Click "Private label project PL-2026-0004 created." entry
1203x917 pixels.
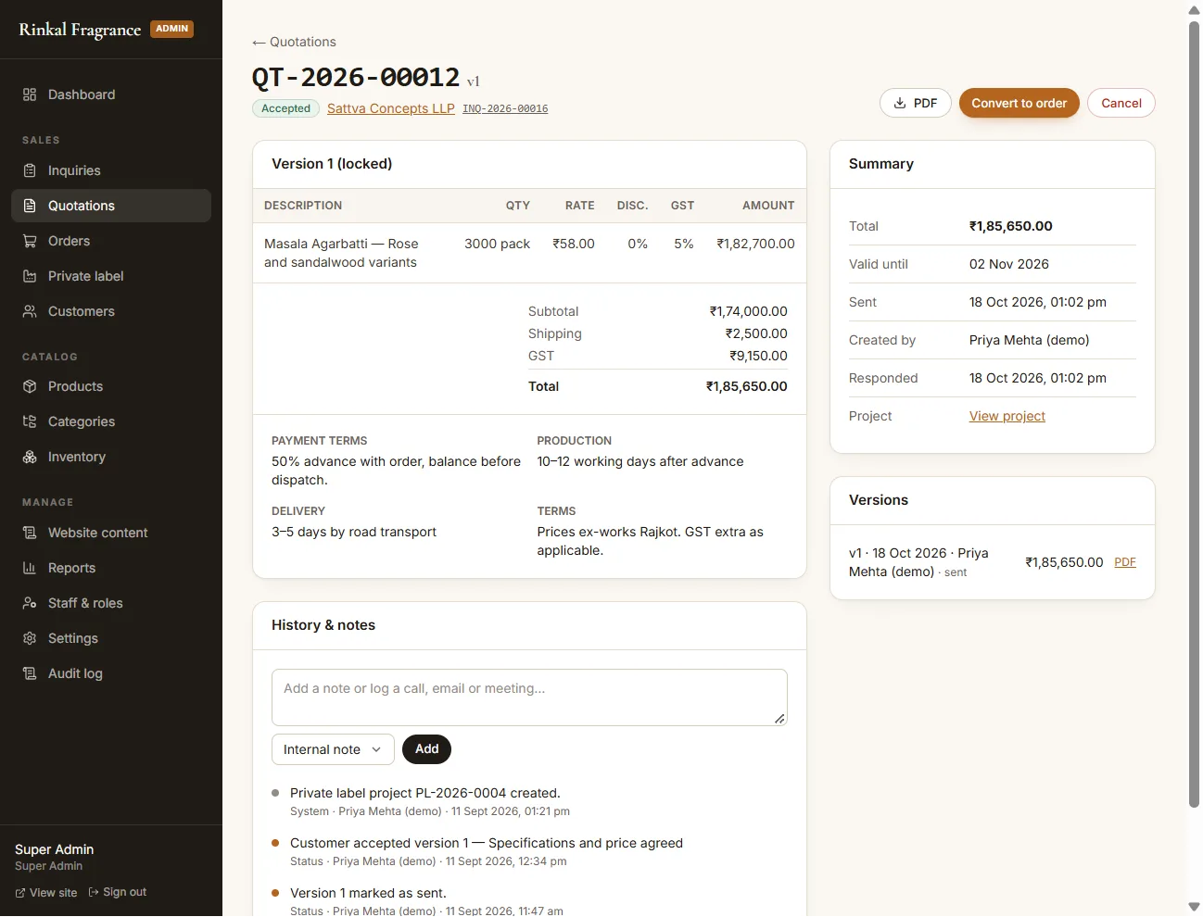coord(425,793)
